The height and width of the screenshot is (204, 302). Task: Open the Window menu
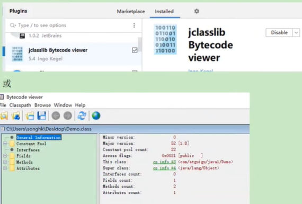(63, 105)
